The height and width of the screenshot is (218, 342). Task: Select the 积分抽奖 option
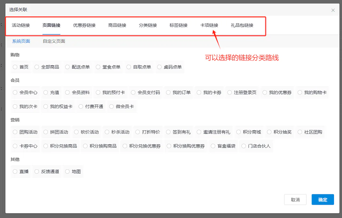269,132
